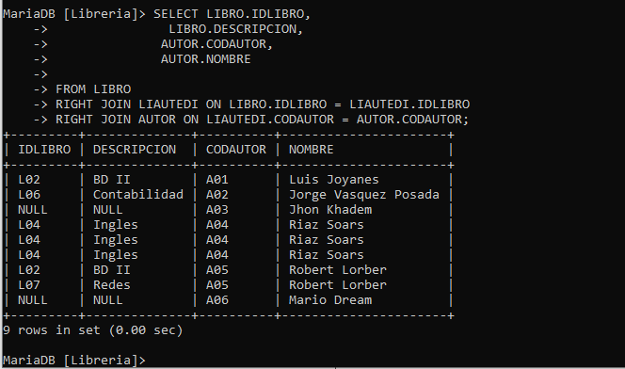Click the Luis Joyanes author cell
This screenshot has width=625, height=369.
pyautogui.click(x=333, y=180)
